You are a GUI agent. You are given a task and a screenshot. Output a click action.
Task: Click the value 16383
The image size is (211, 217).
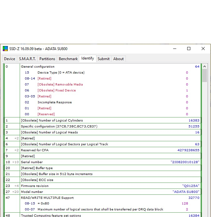(x=194, y=121)
